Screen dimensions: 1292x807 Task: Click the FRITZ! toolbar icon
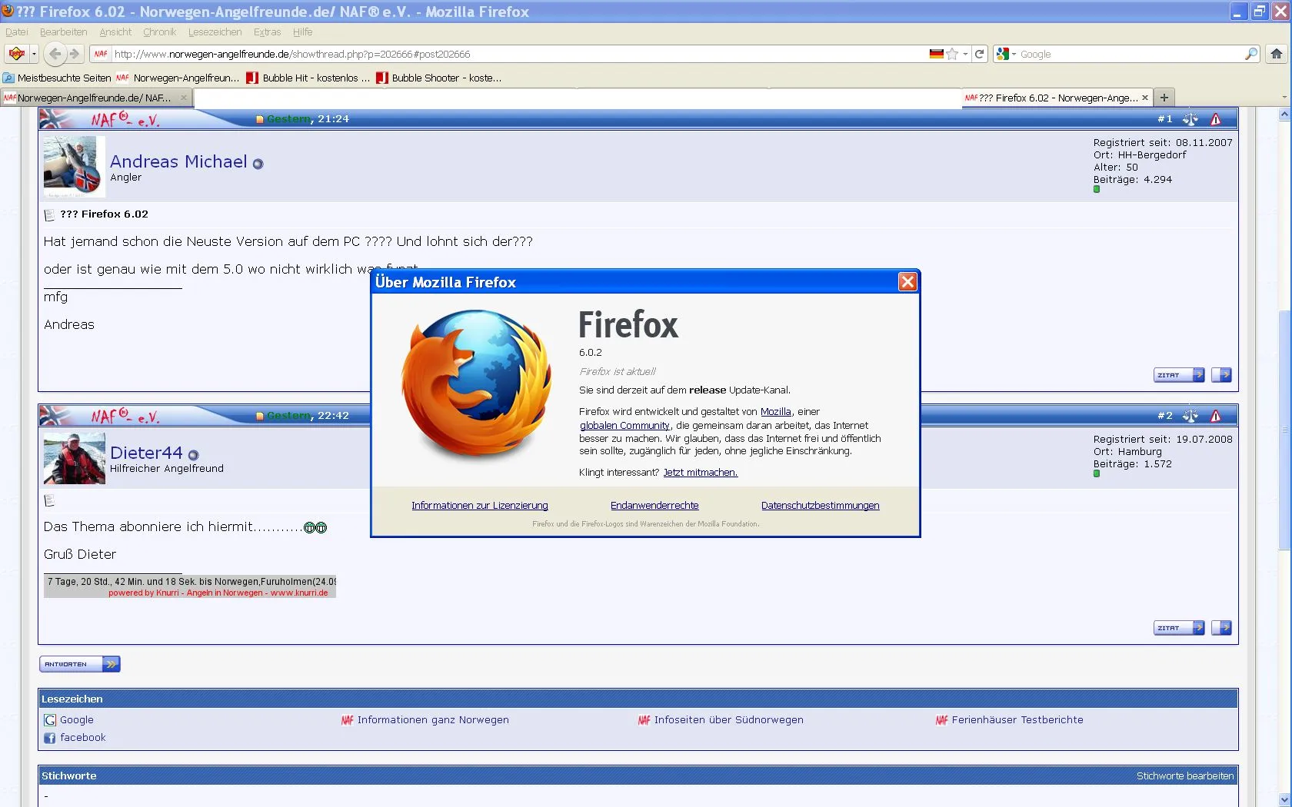[16, 54]
